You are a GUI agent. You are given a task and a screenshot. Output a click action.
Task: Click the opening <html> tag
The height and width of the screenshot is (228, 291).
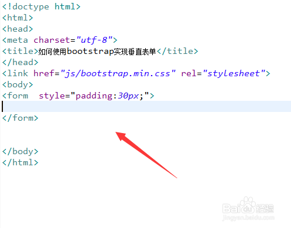pos(18,18)
